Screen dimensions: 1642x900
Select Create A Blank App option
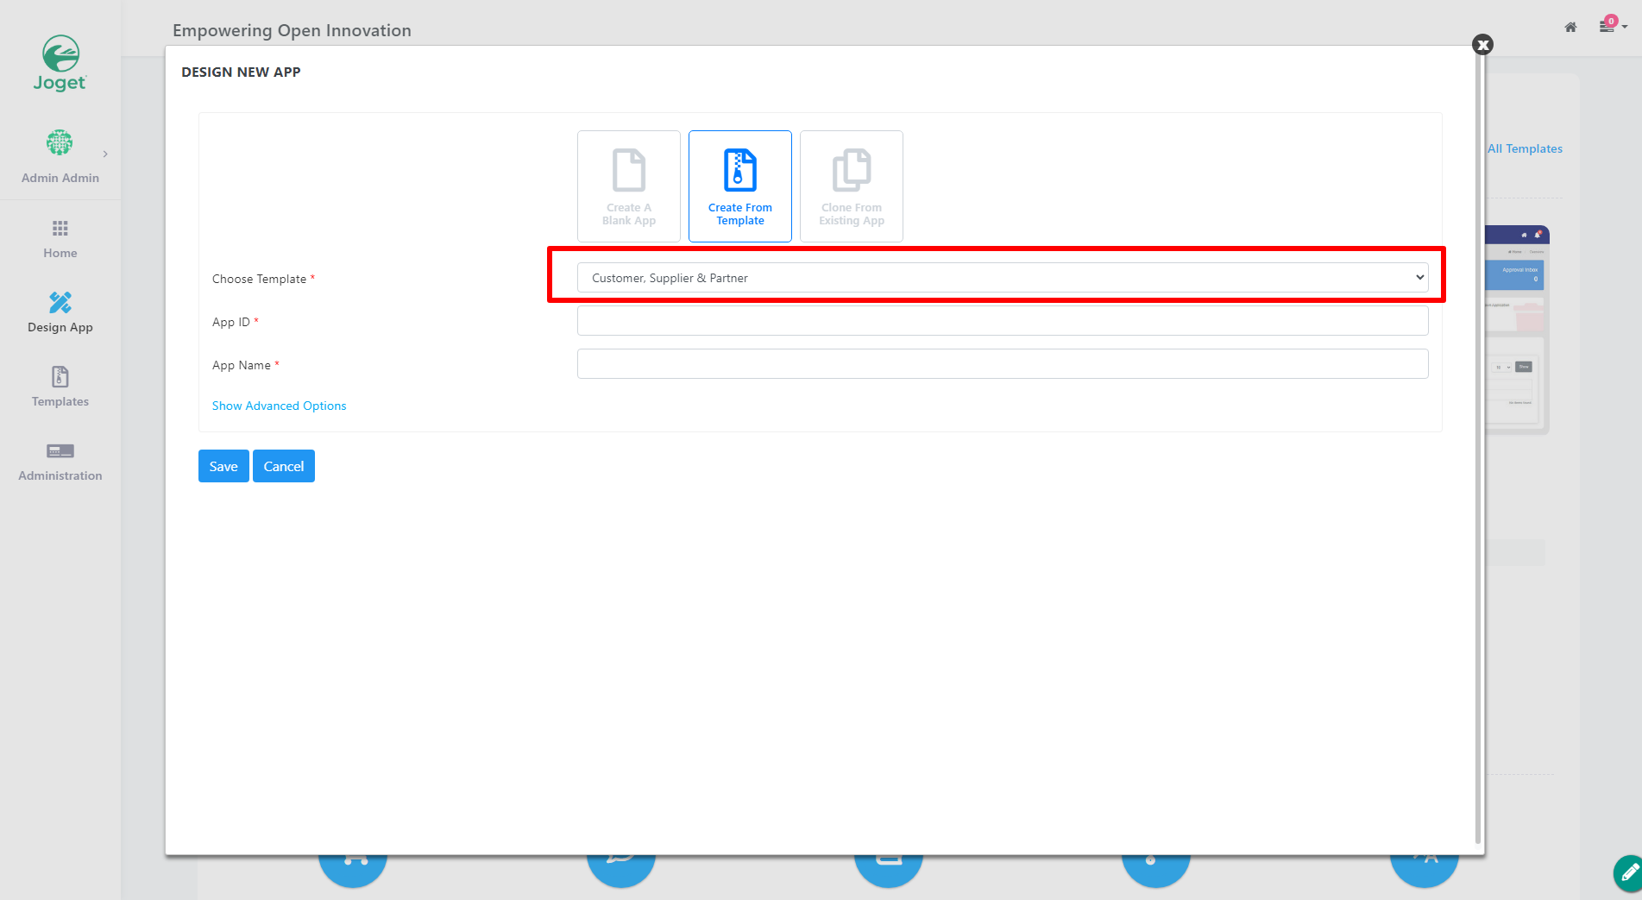point(629,186)
